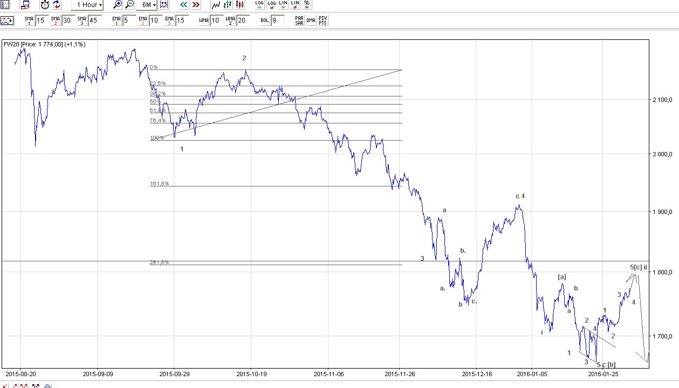Toggle the PIV PTS pivot points indicator

323,20
